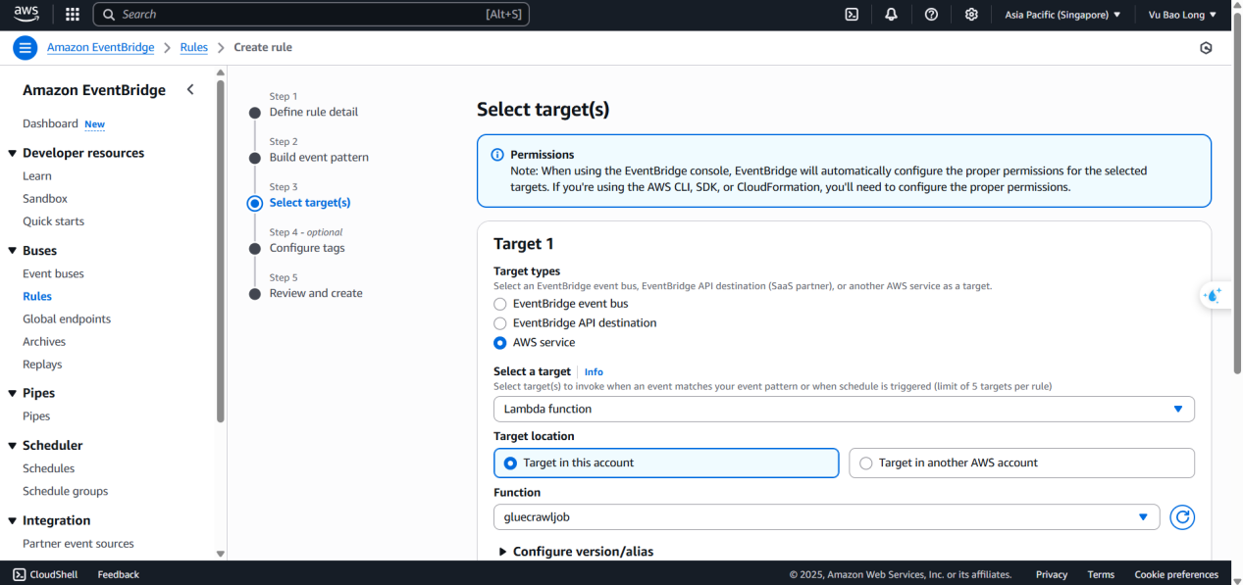Screen dimensions: 1243x585
Task: Launch CloudShell from the top bar icon
Action: 852,15
